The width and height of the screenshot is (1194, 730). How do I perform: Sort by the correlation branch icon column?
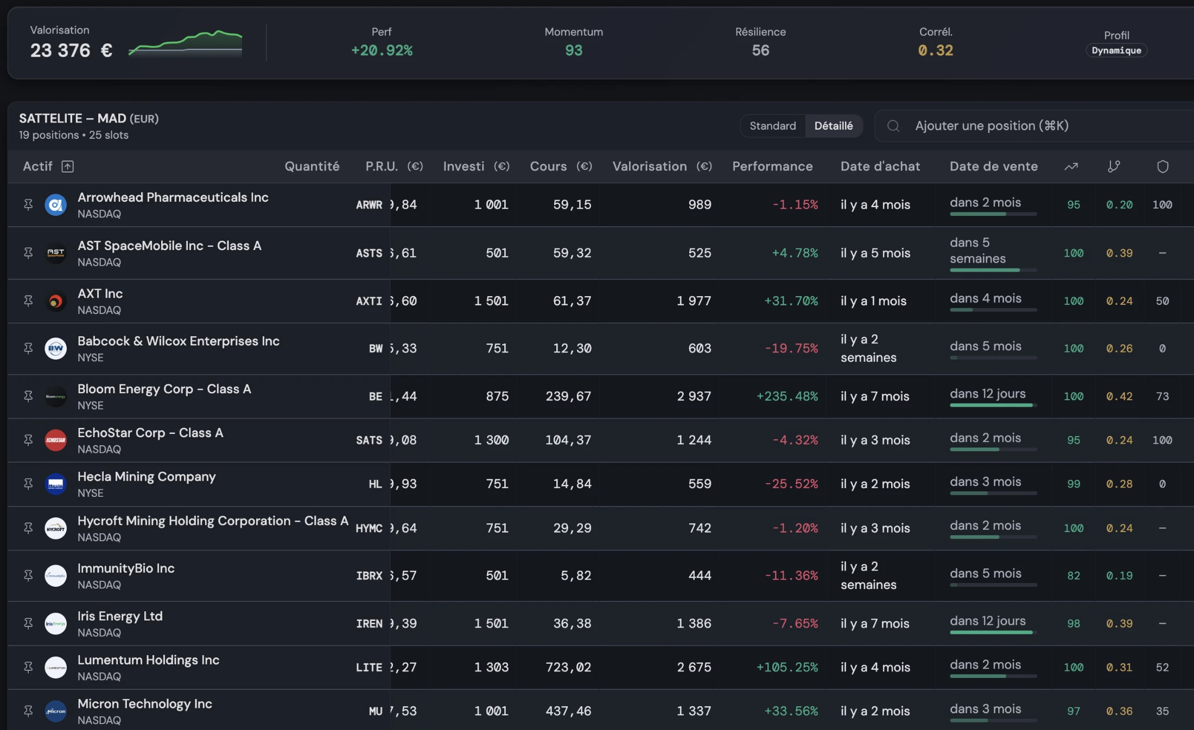[x=1114, y=167]
